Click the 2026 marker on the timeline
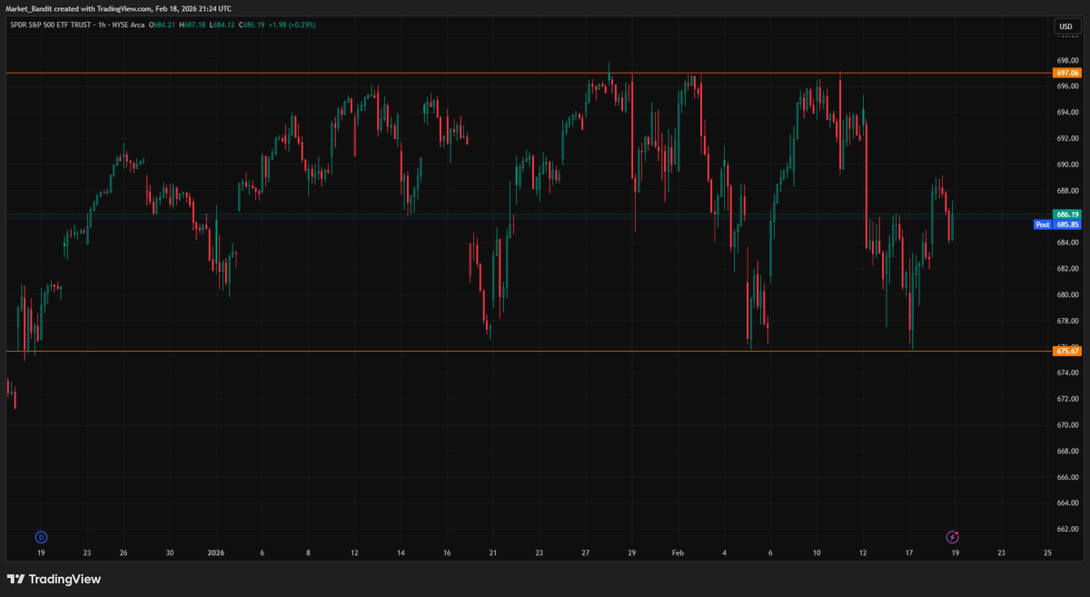The width and height of the screenshot is (1090, 597). pos(216,552)
